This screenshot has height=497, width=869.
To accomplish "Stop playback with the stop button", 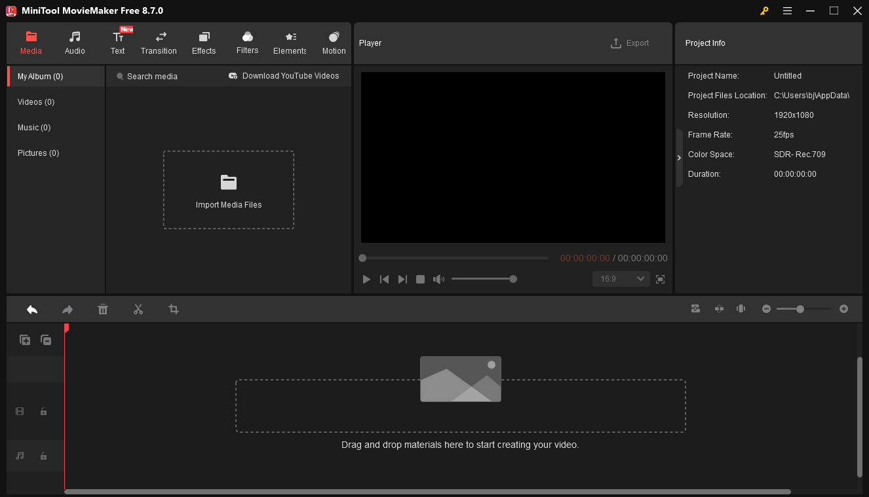I will point(420,280).
